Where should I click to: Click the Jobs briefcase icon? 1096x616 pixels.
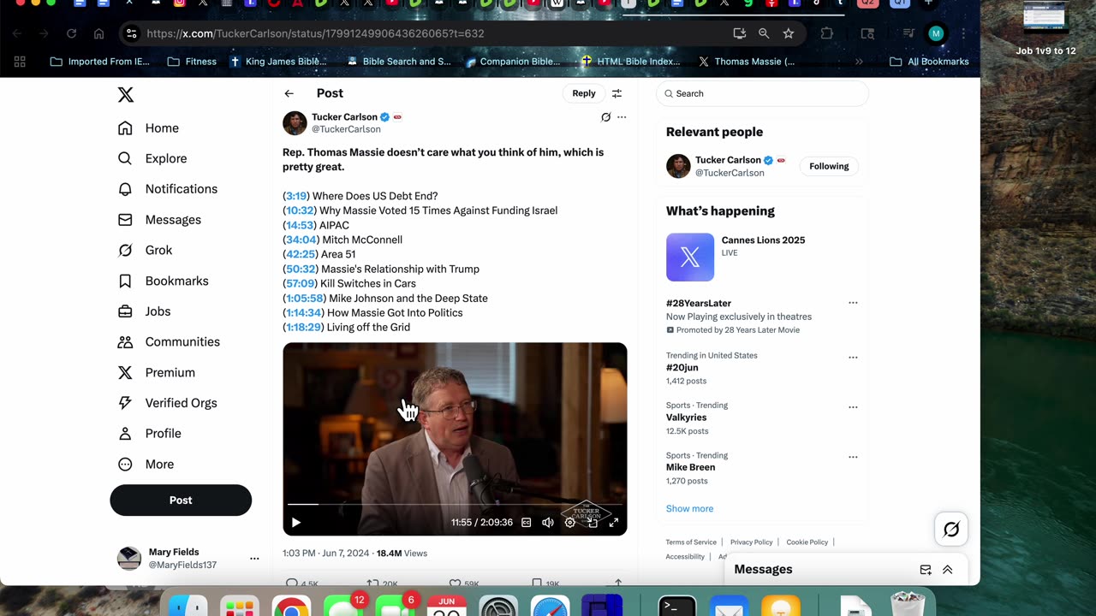point(125,311)
